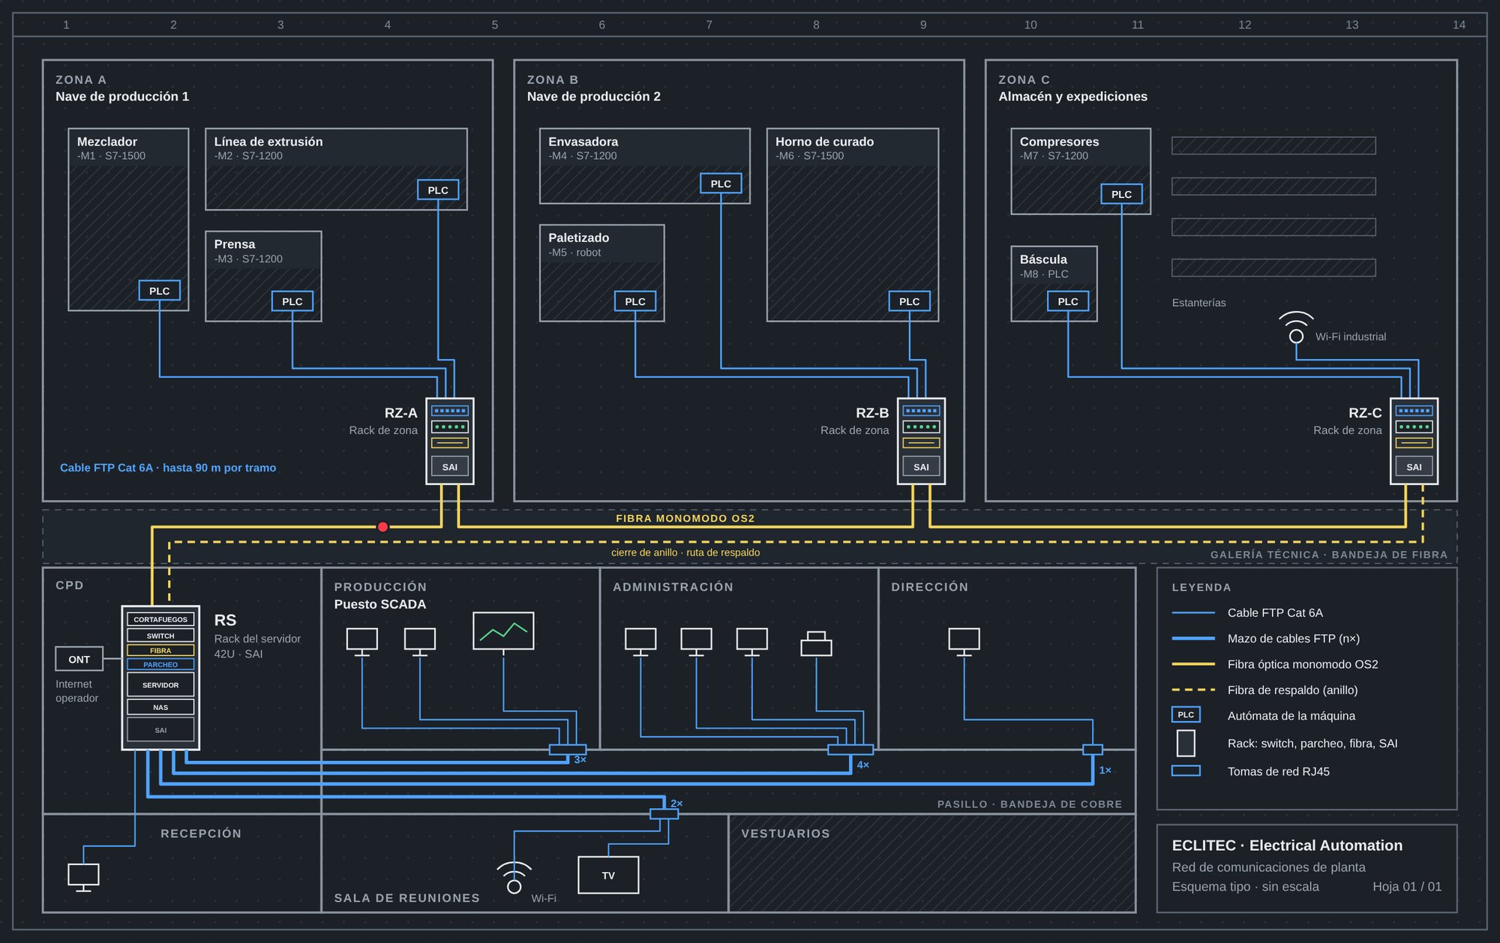The height and width of the screenshot is (943, 1500).
Task: Click the 'Hoja 01 / 01' sheet number
Action: 1407,887
